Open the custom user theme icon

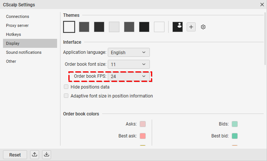(178, 27)
